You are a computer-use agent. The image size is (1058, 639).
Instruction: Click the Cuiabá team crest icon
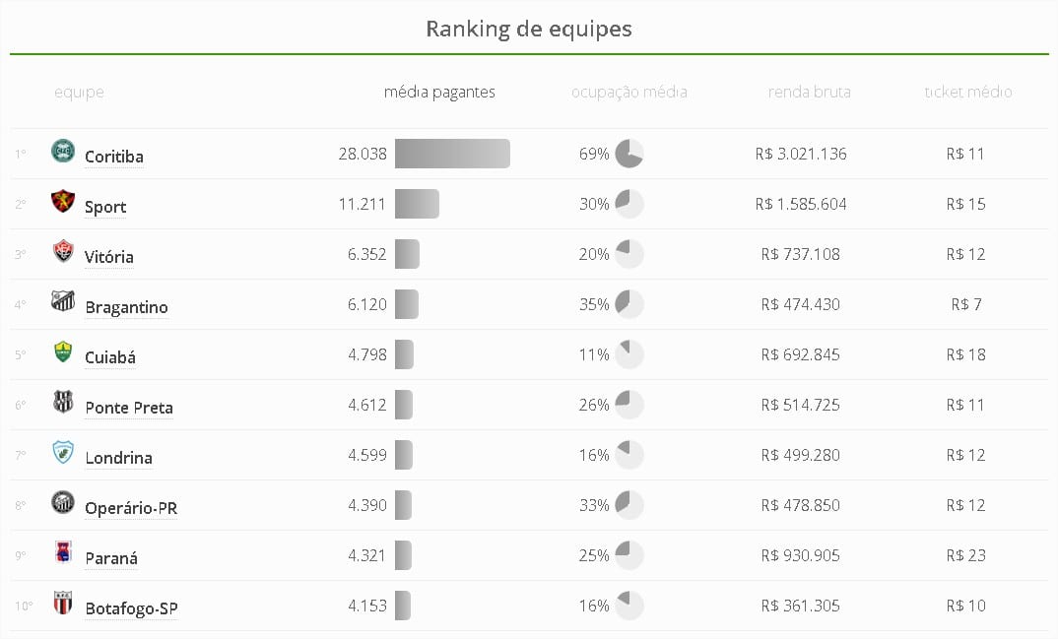63,352
